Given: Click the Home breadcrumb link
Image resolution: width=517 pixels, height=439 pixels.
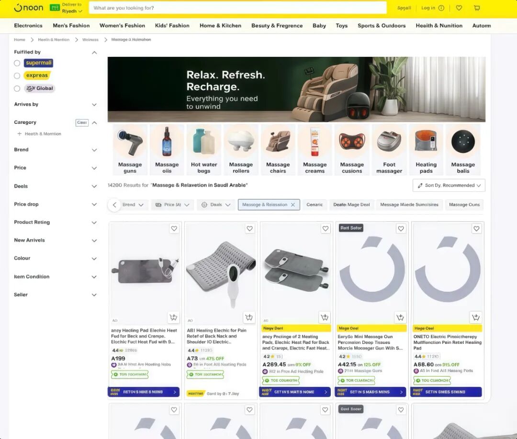Looking at the screenshot, I should (x=20, y=40).
